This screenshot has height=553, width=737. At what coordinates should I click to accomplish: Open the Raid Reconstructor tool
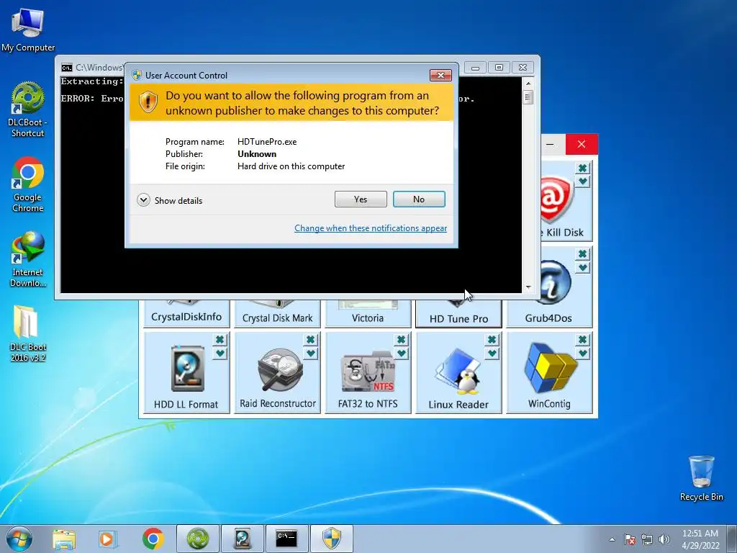tap(277, 373)
